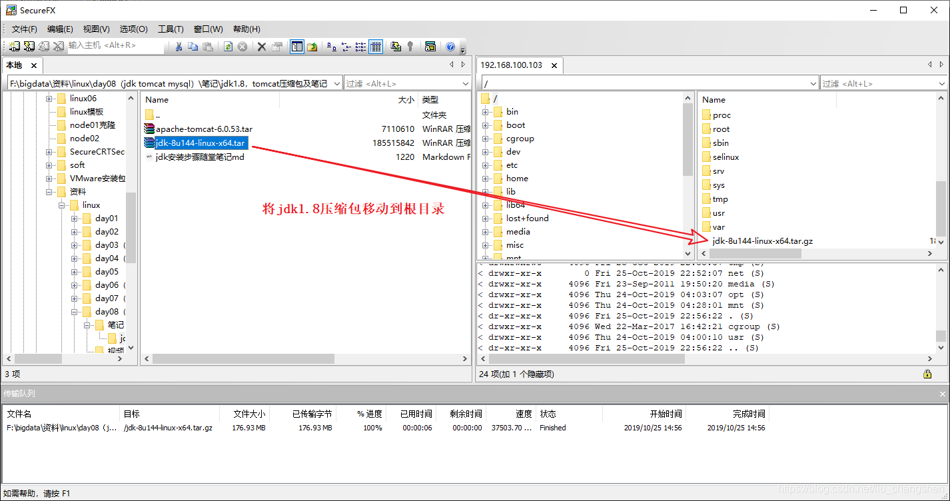Expand the remote bin directory node
The image size is (950, 501).
486,112
